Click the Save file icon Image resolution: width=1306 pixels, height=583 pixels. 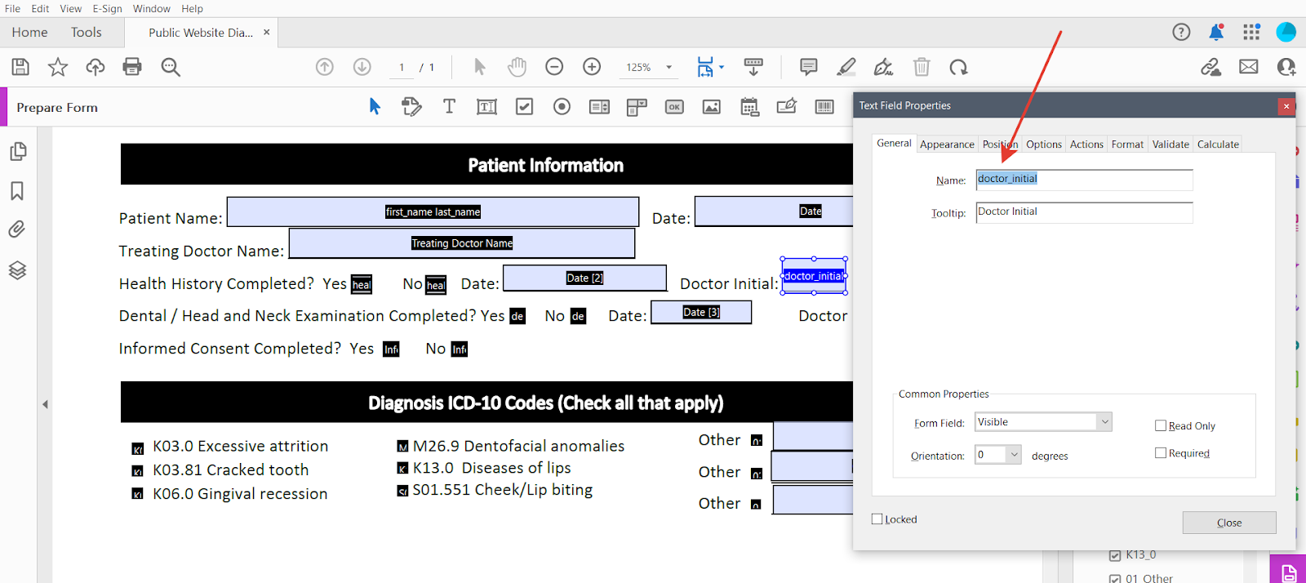[x=20, y=67]
